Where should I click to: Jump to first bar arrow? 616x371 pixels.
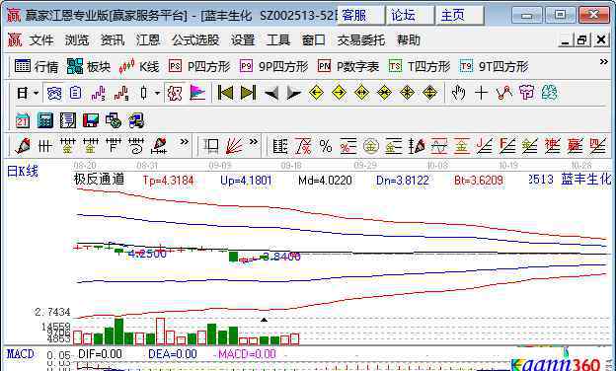click(225, 93)
